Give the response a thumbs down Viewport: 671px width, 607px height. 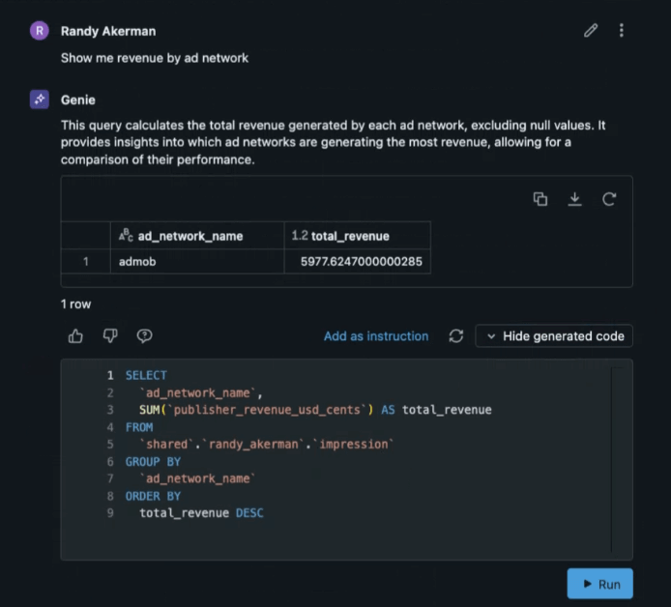110,336
